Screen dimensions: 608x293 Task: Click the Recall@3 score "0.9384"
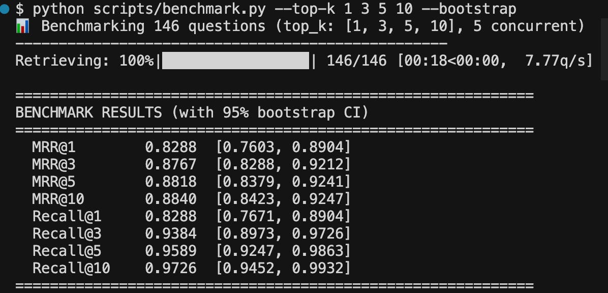pyautogui.click(x=171, y=233)
